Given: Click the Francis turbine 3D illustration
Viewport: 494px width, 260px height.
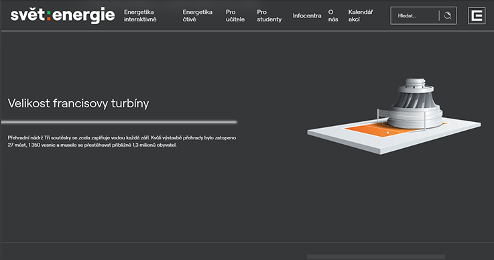Looking at the screenshot, I should point(394,117).
